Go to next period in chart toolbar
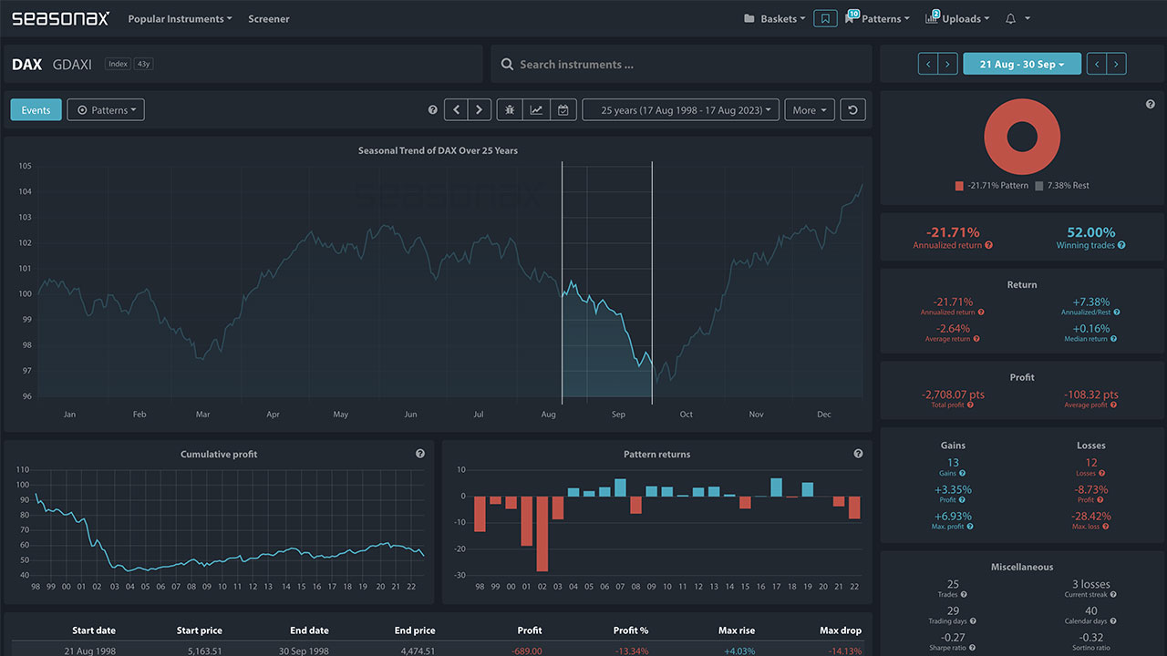 point(480,110)
